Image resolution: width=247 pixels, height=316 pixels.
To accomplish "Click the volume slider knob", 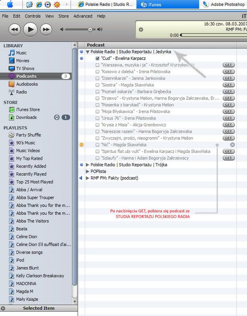I will tap(90, 29).
